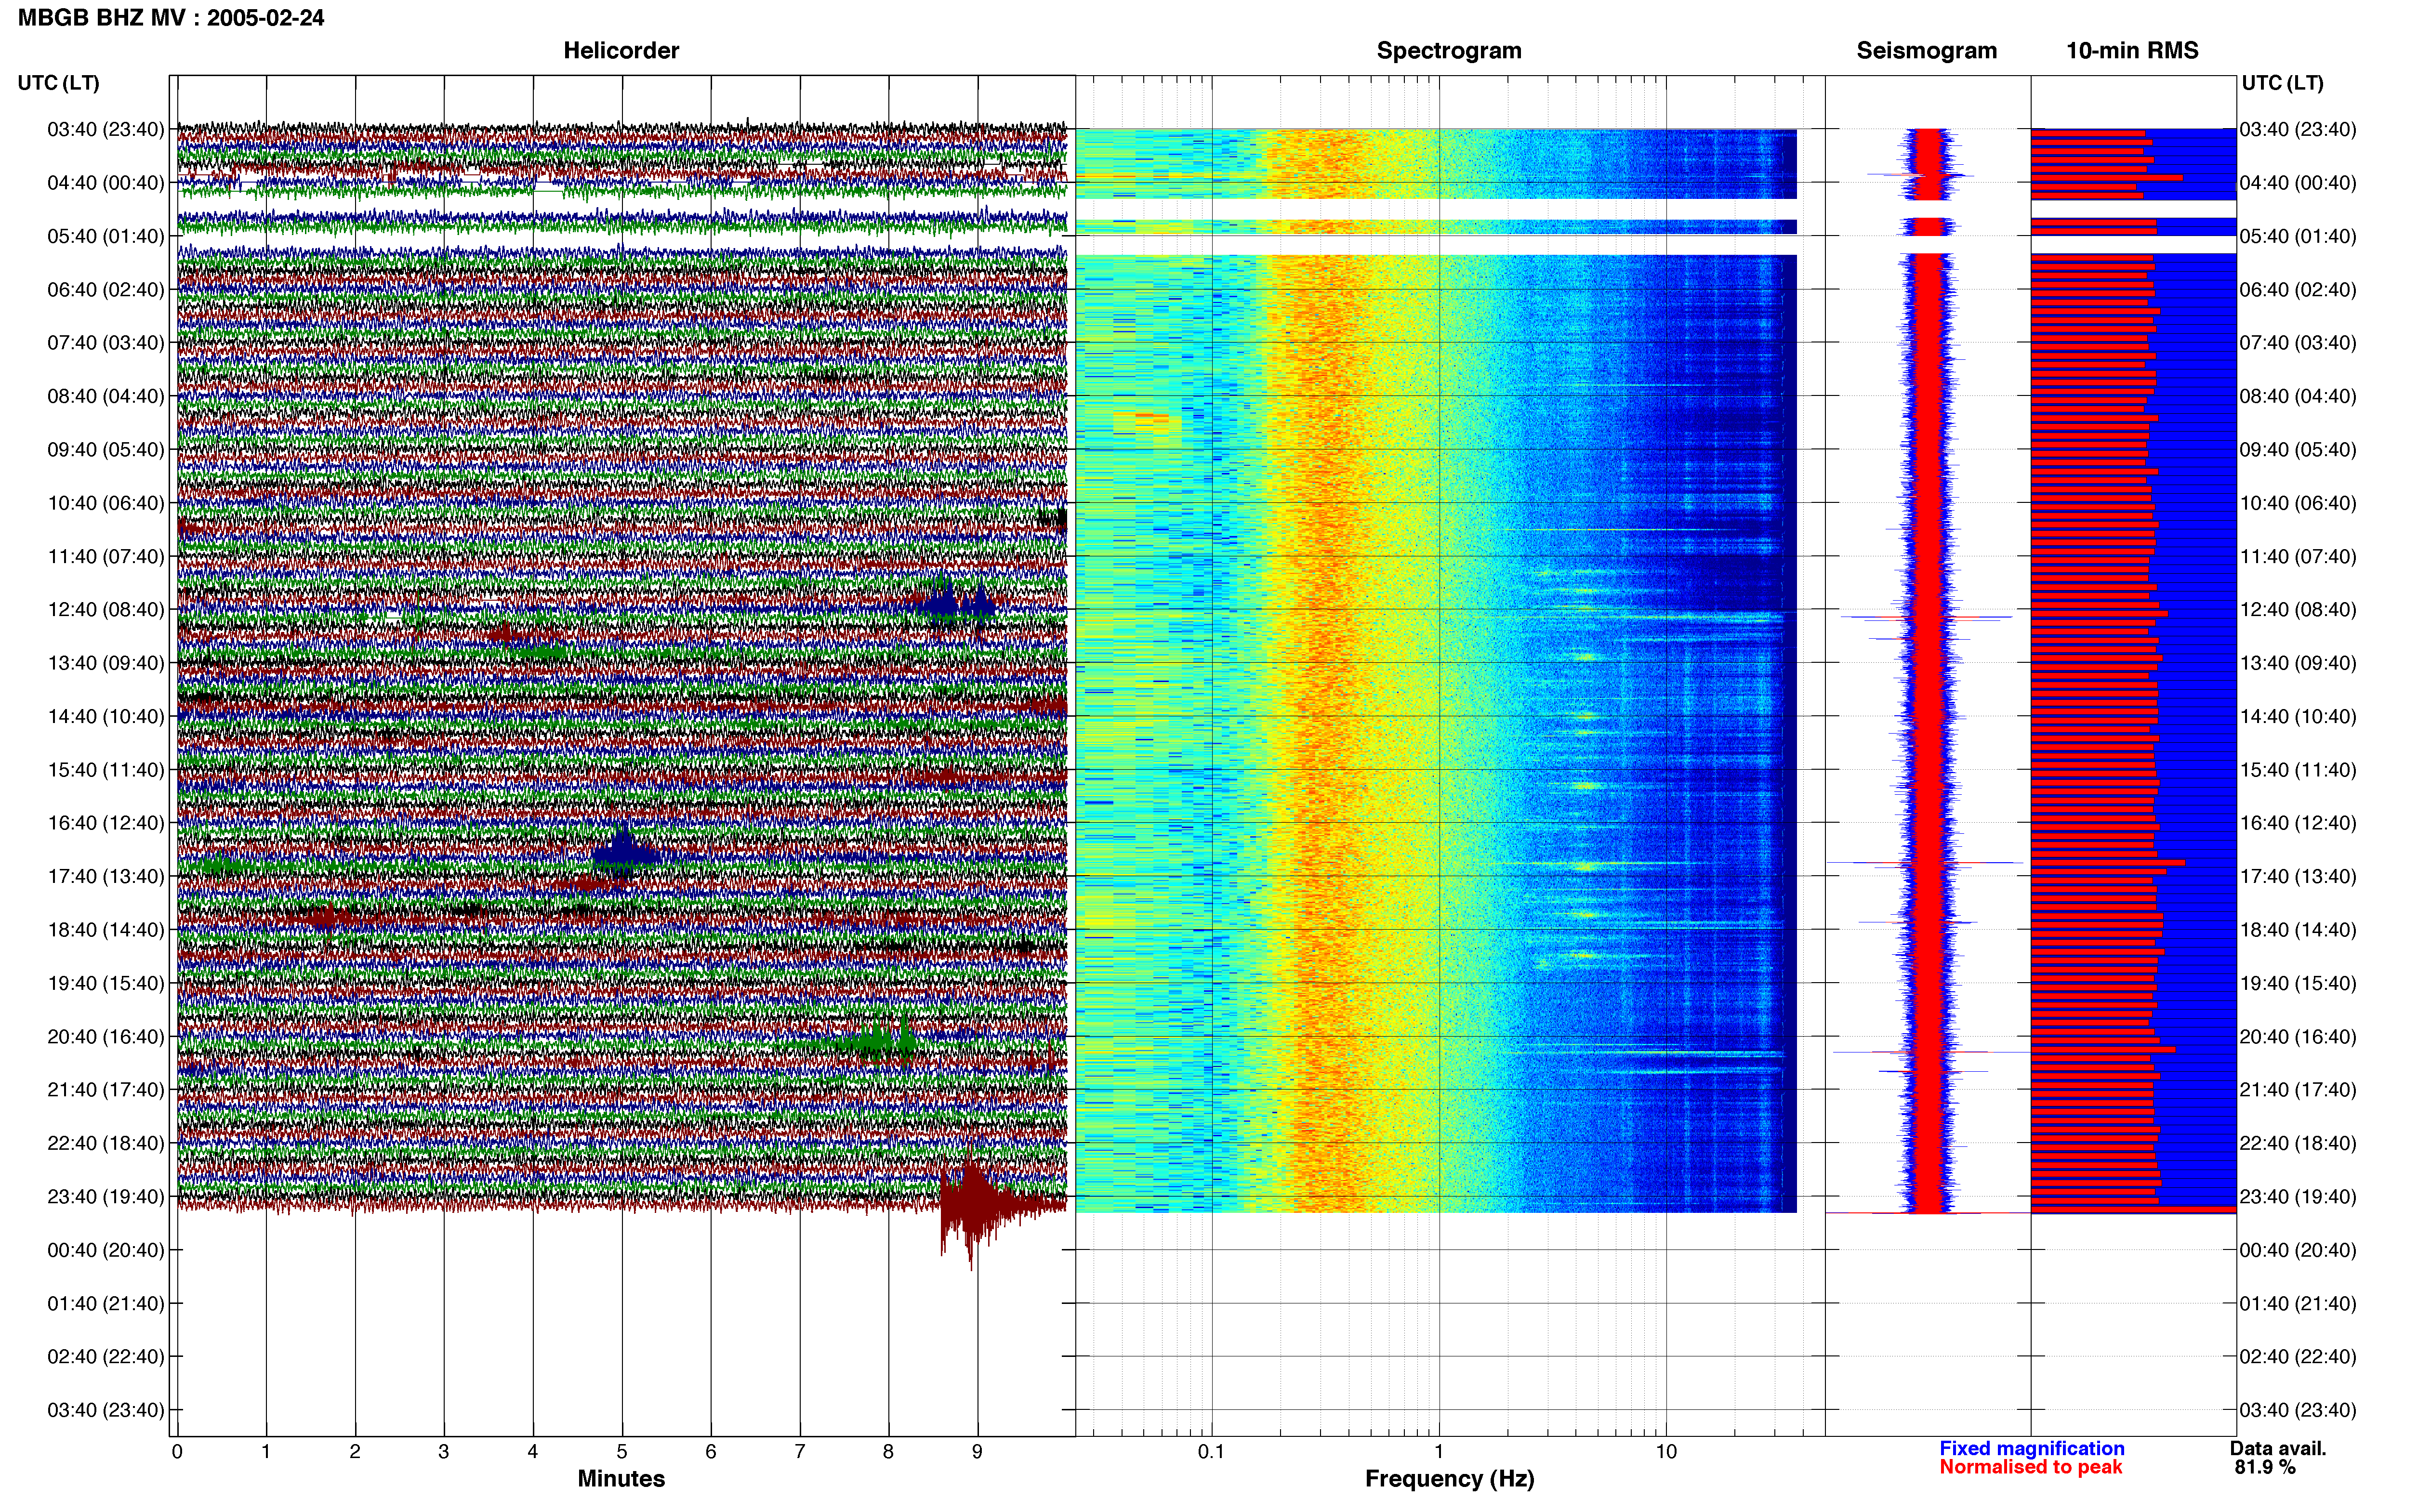Click left time label "18:40 (14:40)"

click(106, 930)
